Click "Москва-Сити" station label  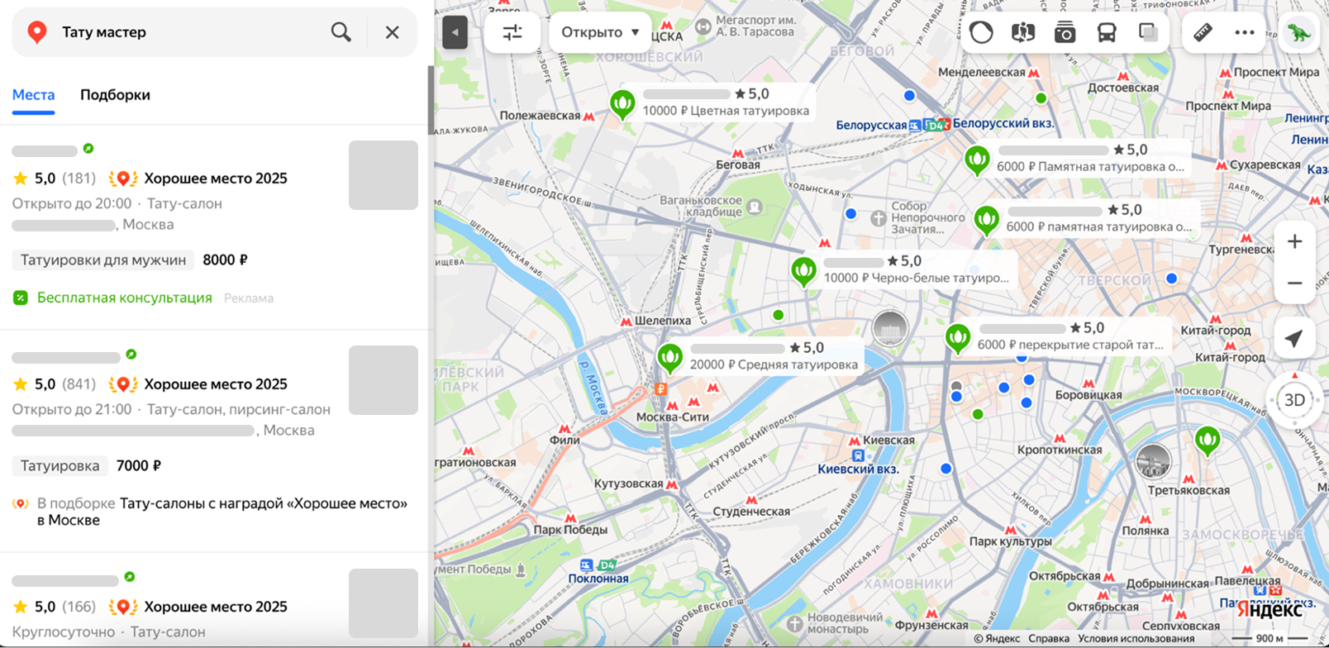coord(673,417)
